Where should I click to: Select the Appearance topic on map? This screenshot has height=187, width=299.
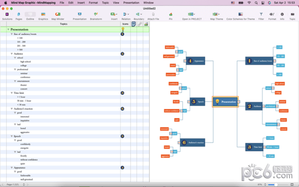click(195, 61)
